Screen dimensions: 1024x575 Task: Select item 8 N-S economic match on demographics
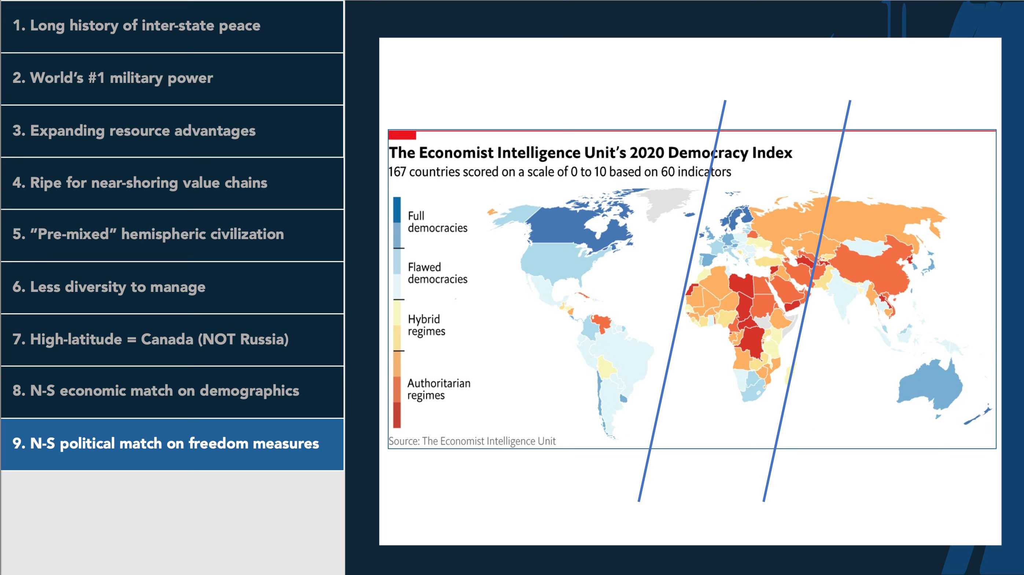[172, 392]
